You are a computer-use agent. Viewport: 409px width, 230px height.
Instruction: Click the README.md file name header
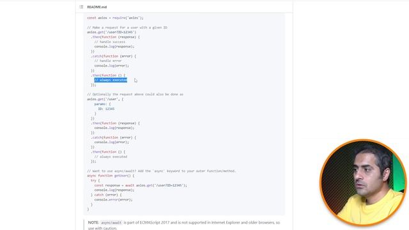pyautogui.click(x=96, y=7)
